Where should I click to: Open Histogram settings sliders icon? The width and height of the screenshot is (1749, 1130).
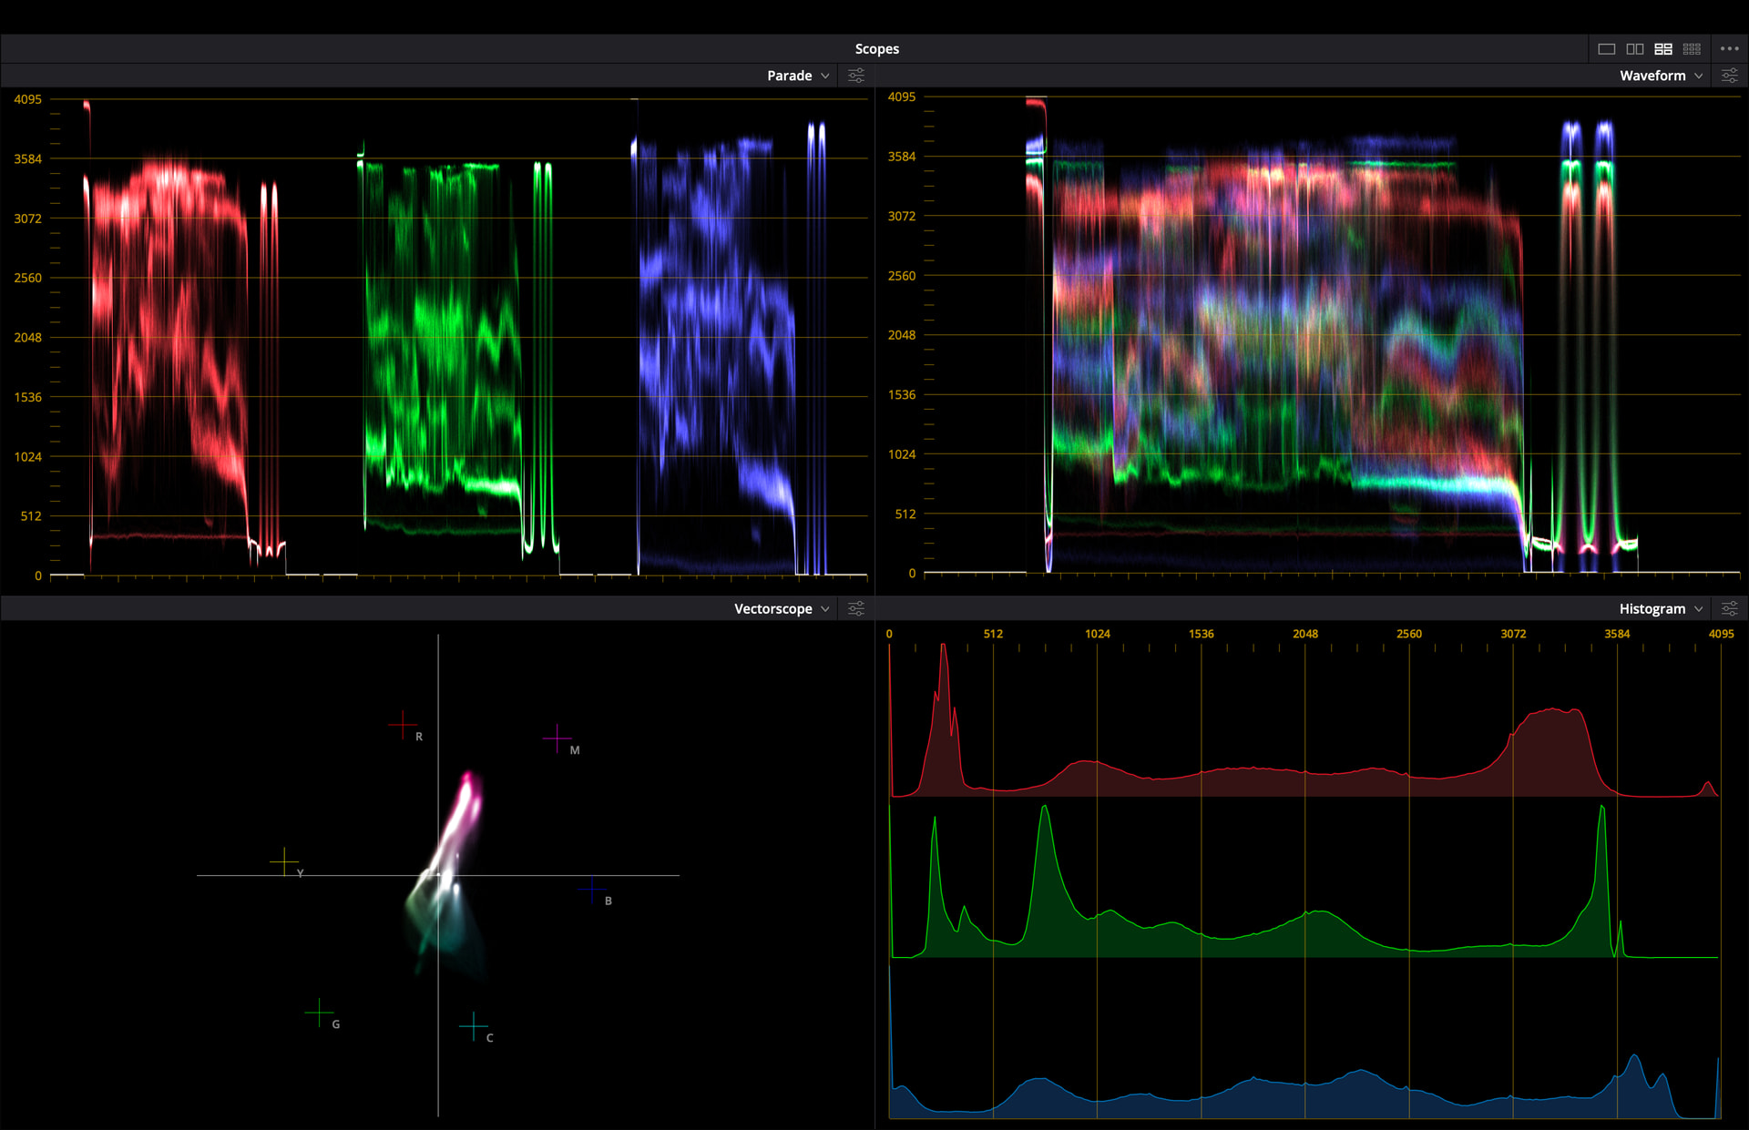pyautogui.click(x=1729, y=608)
